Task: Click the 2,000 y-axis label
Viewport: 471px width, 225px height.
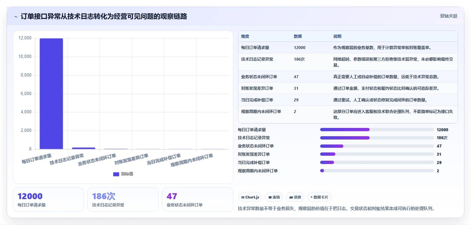Action: pyautogui.click(x=26, y=131)
